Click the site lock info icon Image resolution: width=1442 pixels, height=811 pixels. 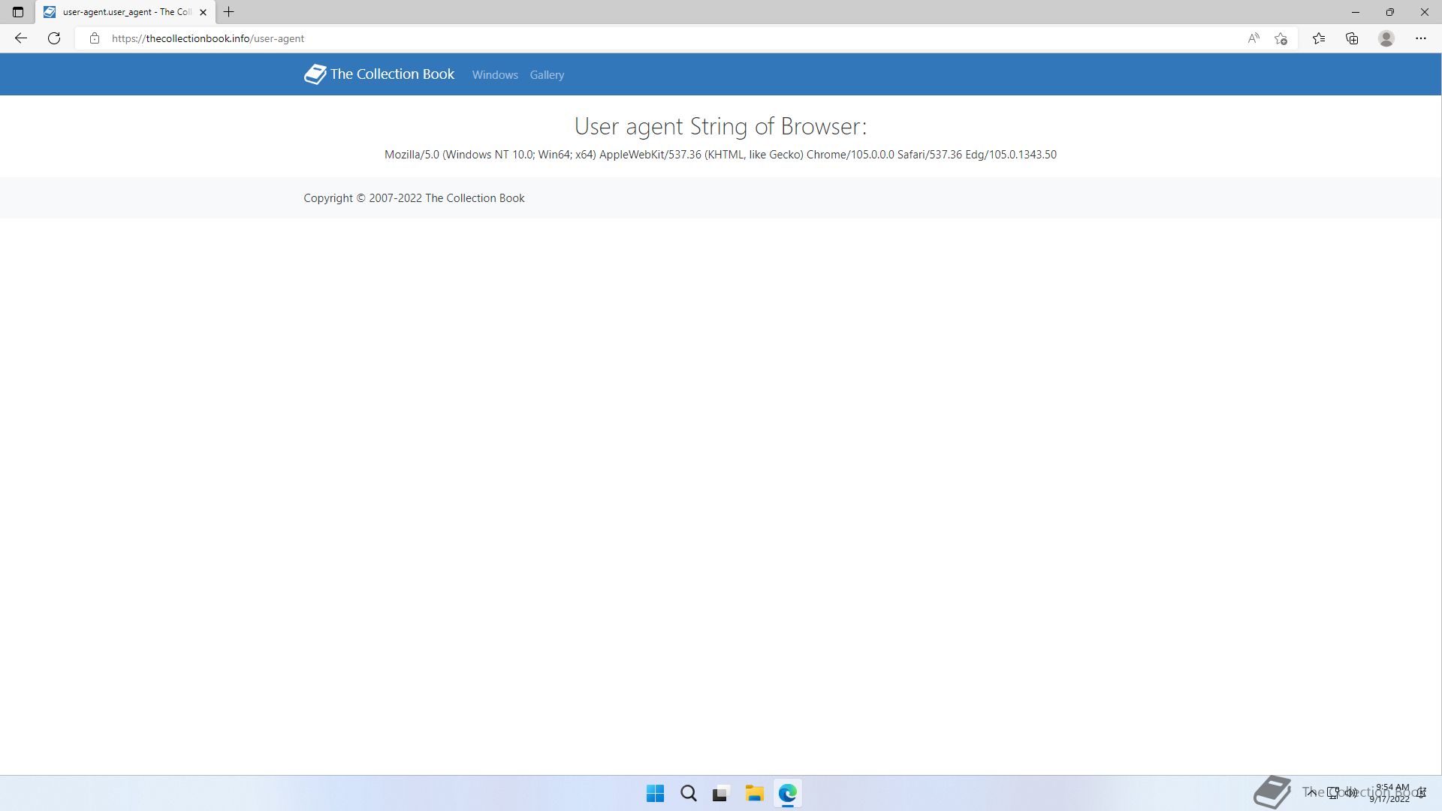[95, 38]
